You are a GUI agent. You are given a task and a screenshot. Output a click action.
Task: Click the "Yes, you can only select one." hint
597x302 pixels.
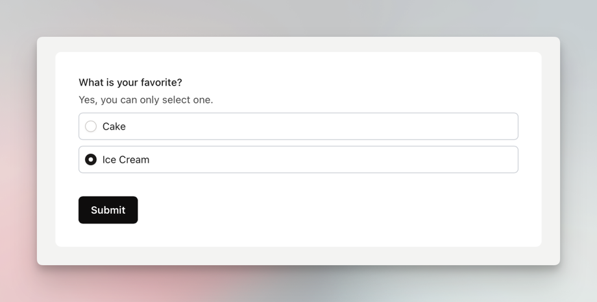pos(146,100)
